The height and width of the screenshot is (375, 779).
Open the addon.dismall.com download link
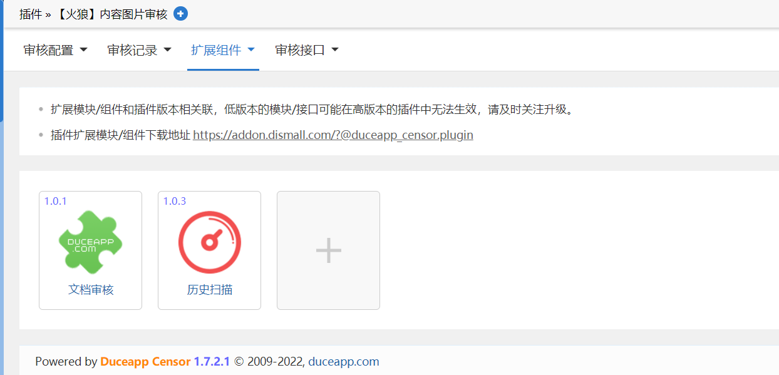click(x=334, y=135)
